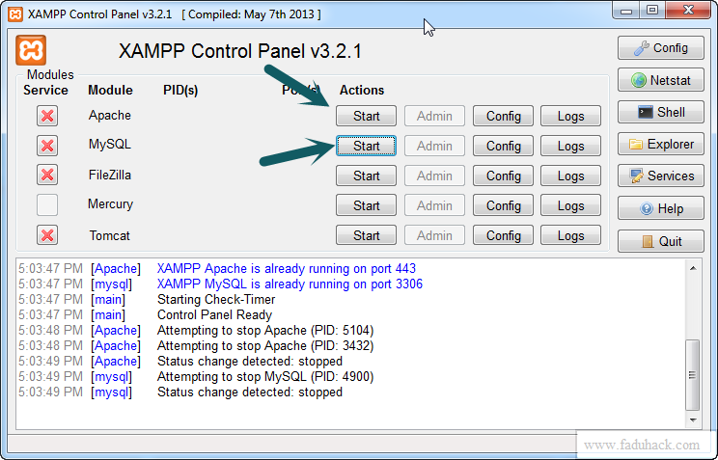Click the XAMPP logo icon in panel

click(31, 50)
